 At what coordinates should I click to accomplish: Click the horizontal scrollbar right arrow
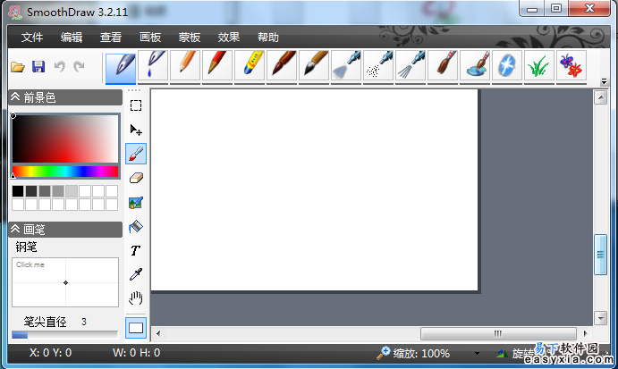(585, 333)
